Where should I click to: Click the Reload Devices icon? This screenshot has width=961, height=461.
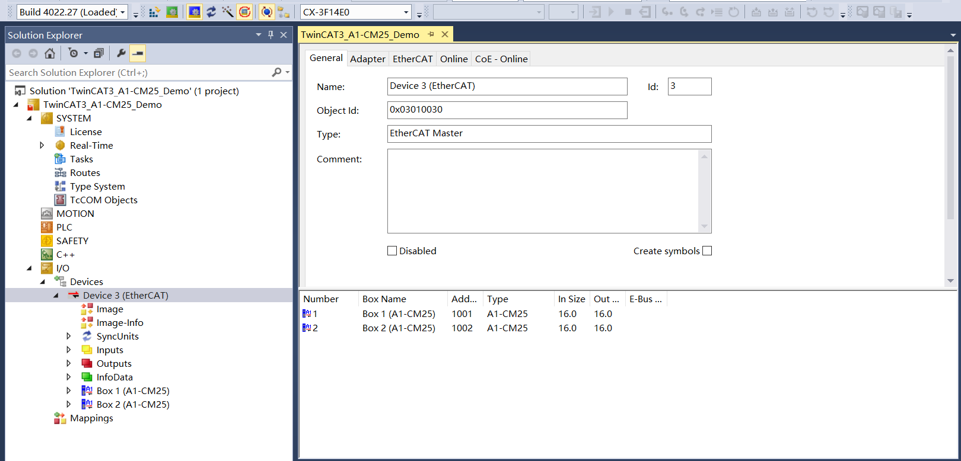point(211,12)
